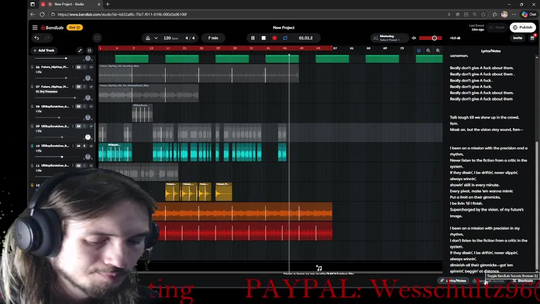540x304 pixels.
Task: Solo track 10 UKRapScratches
Action: (84, 146)
